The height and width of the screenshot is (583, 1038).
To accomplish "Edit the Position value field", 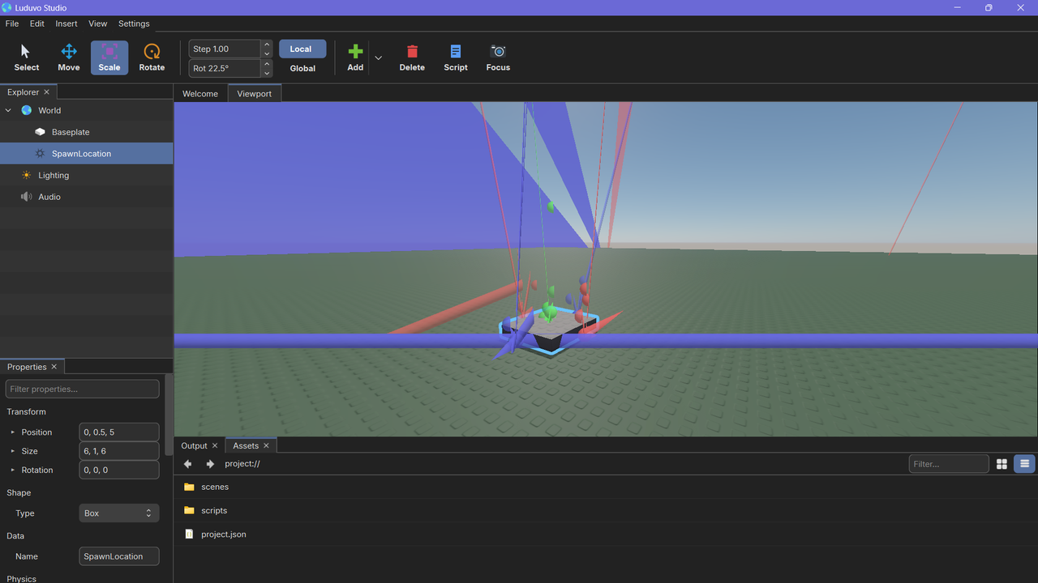I will pos(119,432).
